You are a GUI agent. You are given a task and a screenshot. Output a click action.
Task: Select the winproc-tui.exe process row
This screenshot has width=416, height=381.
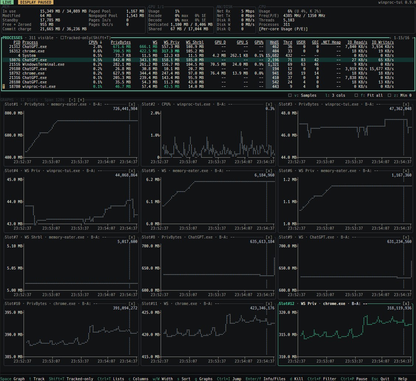[x=208, y=87]
